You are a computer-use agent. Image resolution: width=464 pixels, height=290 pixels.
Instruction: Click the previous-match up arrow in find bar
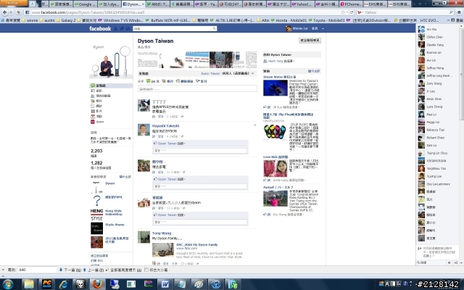(x=85, y=270)
